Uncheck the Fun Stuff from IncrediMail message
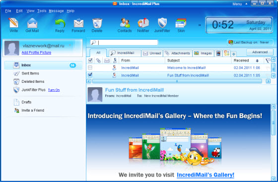 tap(90, 75)
